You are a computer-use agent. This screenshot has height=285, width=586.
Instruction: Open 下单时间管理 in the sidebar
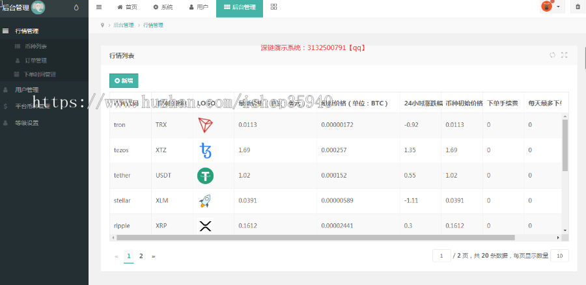point(39,74)
